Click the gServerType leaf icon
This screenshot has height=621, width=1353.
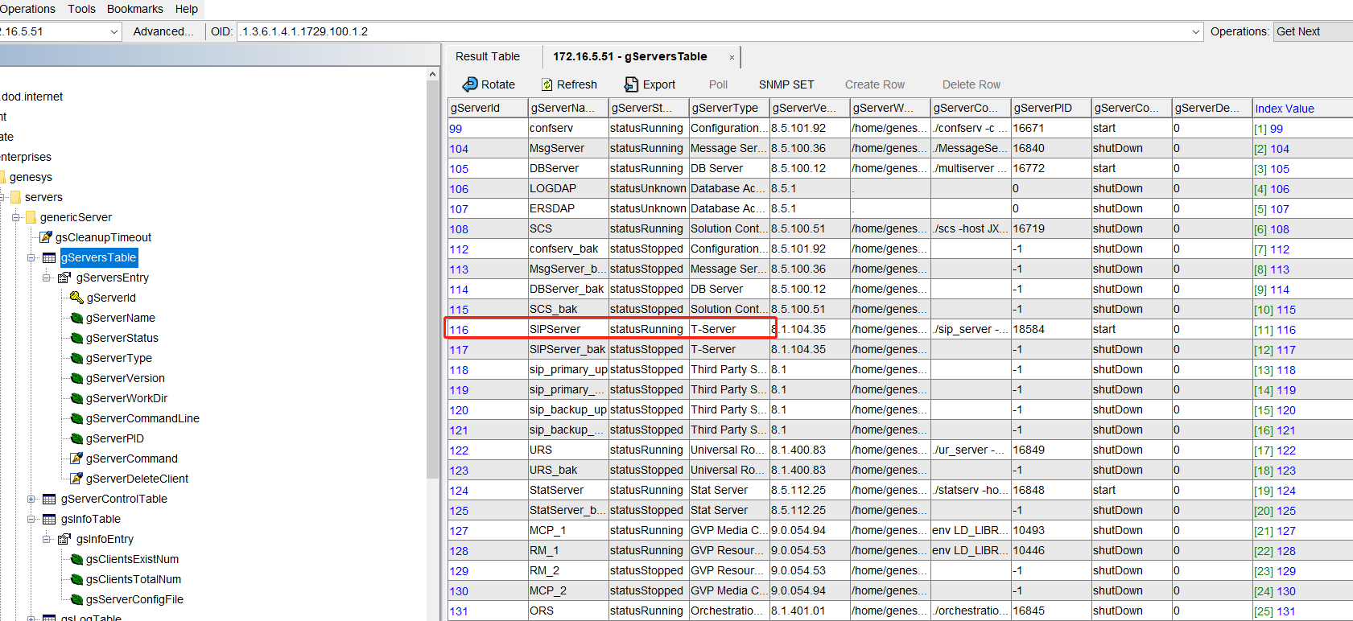click(76, 358)
